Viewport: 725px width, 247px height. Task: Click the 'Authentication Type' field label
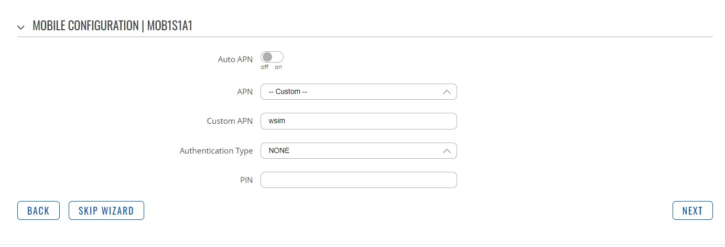click(216, 151)
